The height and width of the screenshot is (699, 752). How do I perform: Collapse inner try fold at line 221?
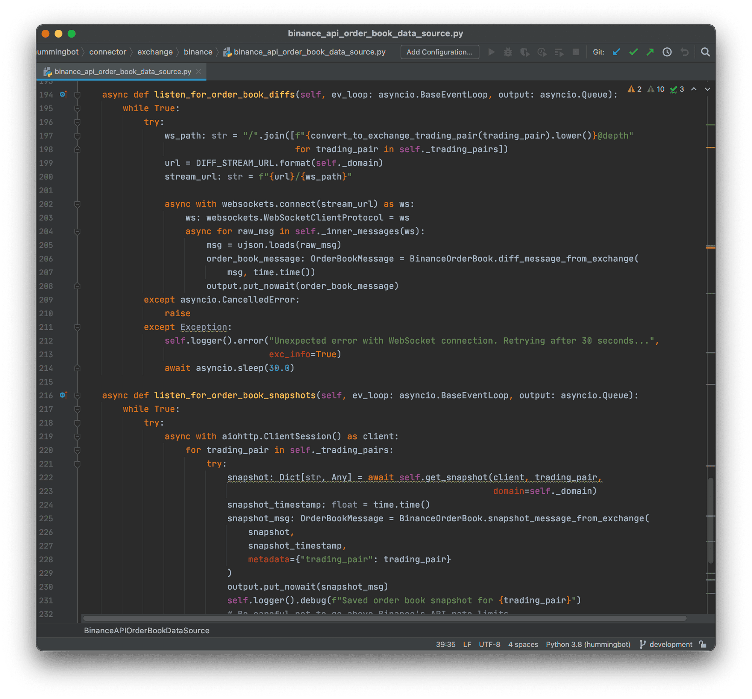click(x=77, y=463)
